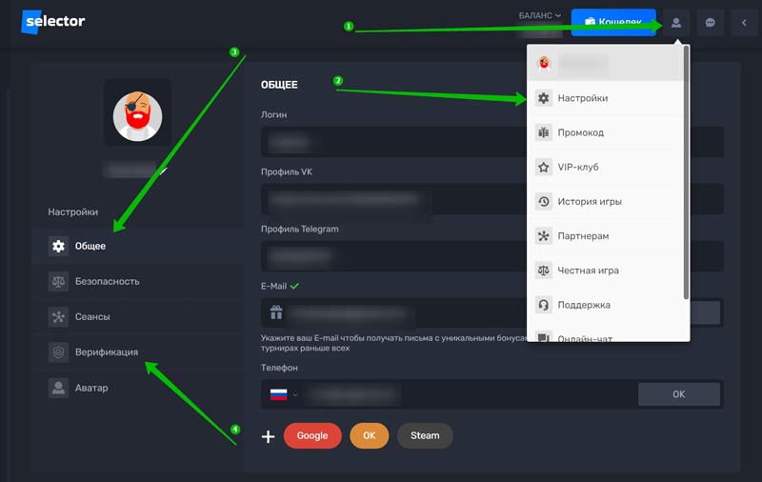762x482 pixels.
Task: Open the user profile icon in header
Action: (x=676, y=23)
